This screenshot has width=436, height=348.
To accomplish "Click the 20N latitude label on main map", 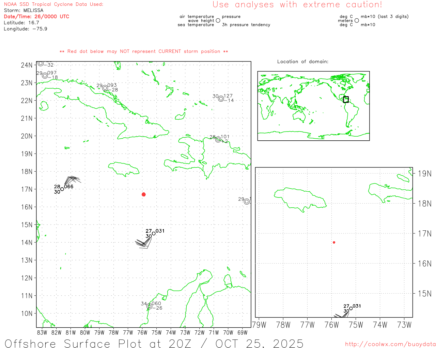I will [27, 136].
